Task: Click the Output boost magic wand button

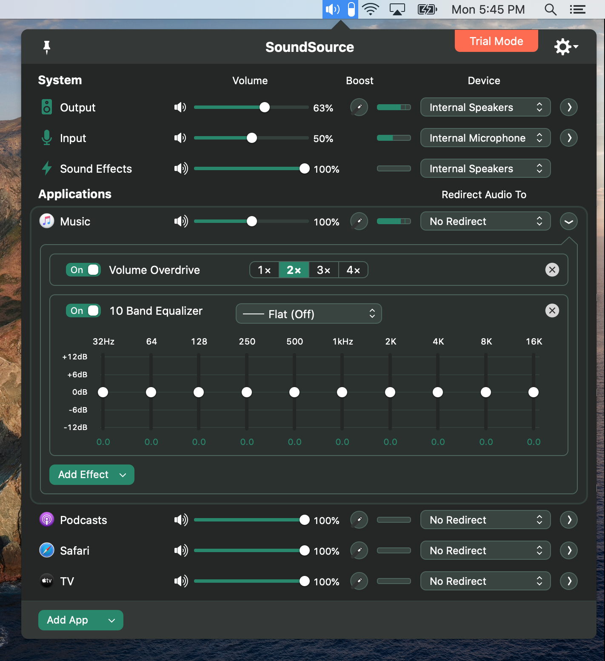Action: point(359,107)
